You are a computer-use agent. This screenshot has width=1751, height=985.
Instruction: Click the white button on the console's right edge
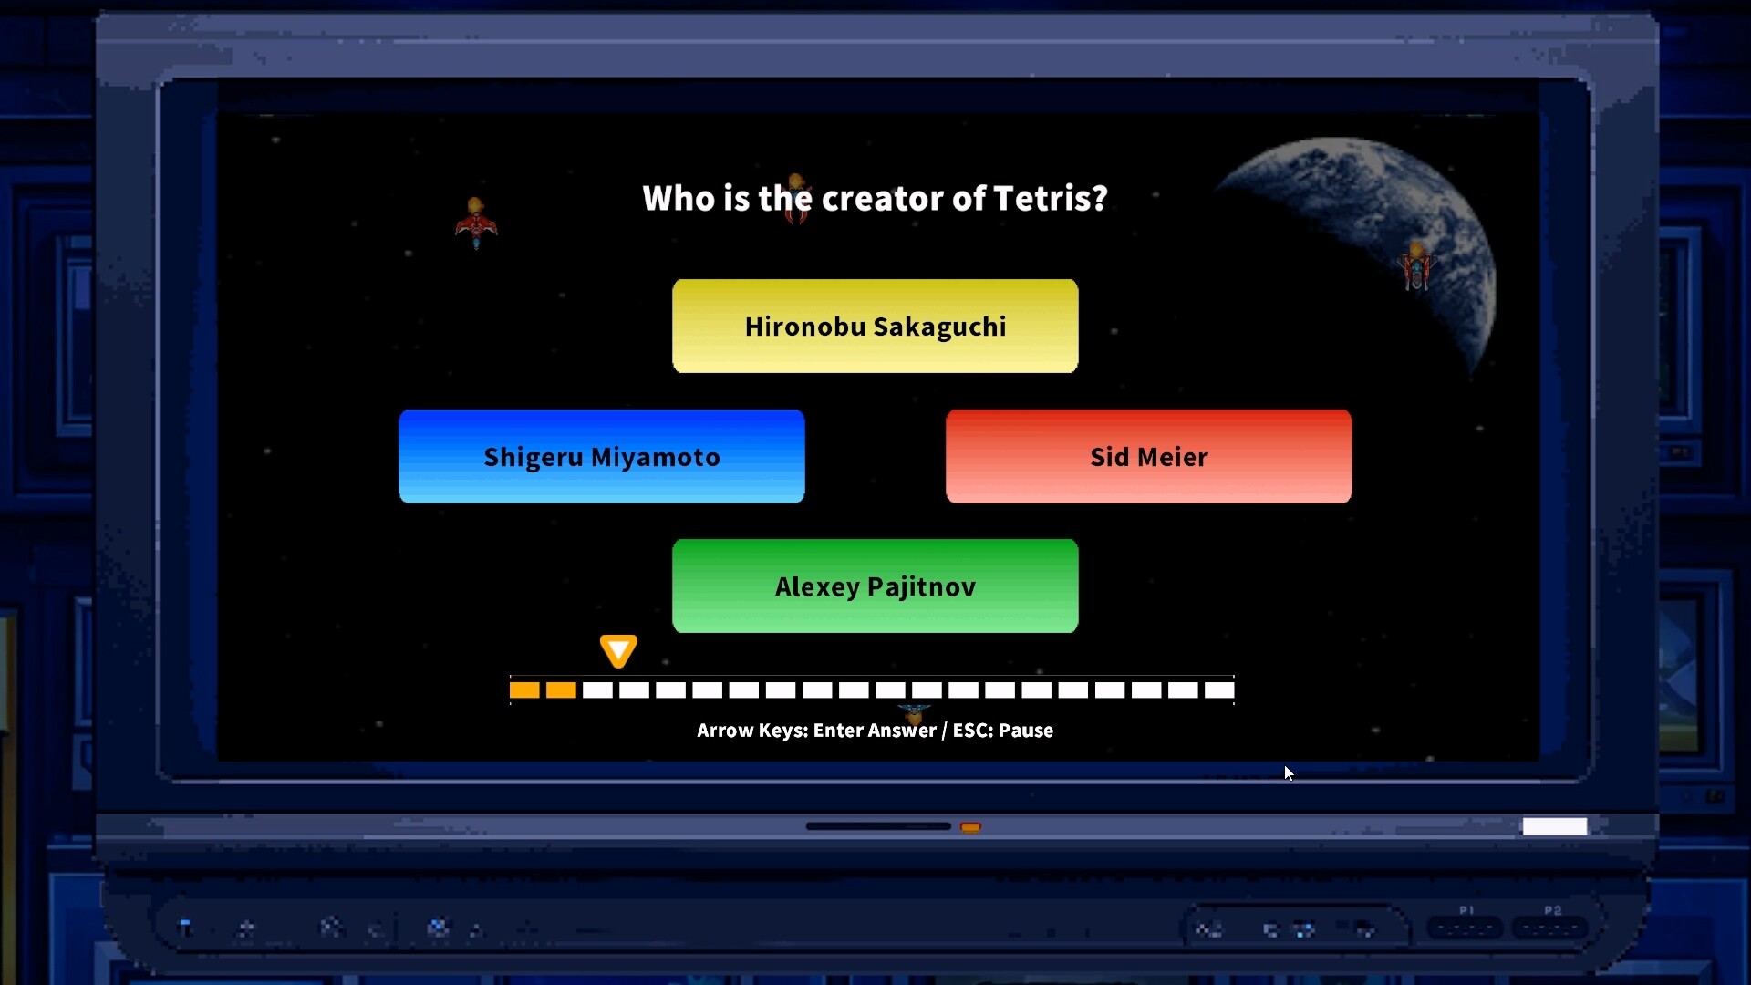pos(1553,826)
